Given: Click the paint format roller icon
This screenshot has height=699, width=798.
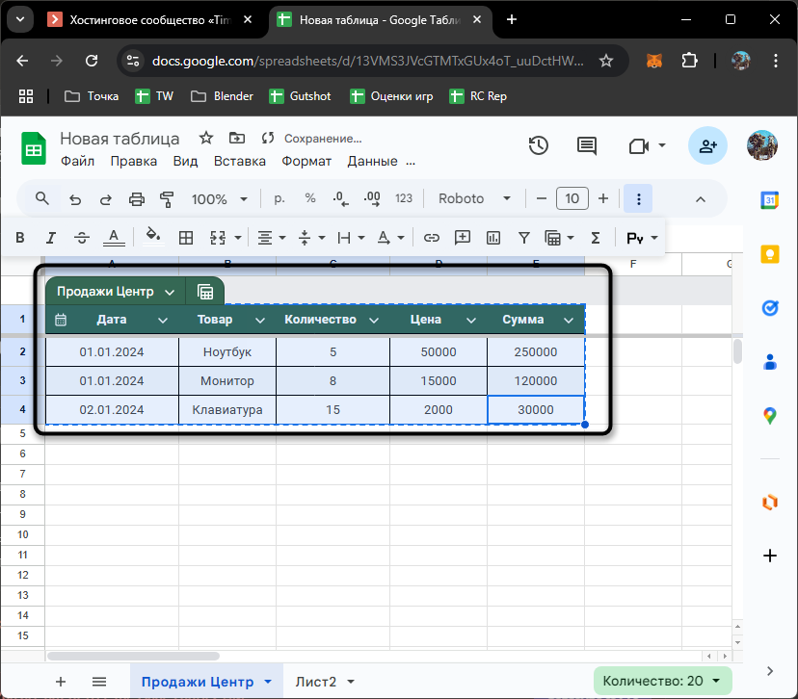Looking at the screenshot, I should pos(167,198).
